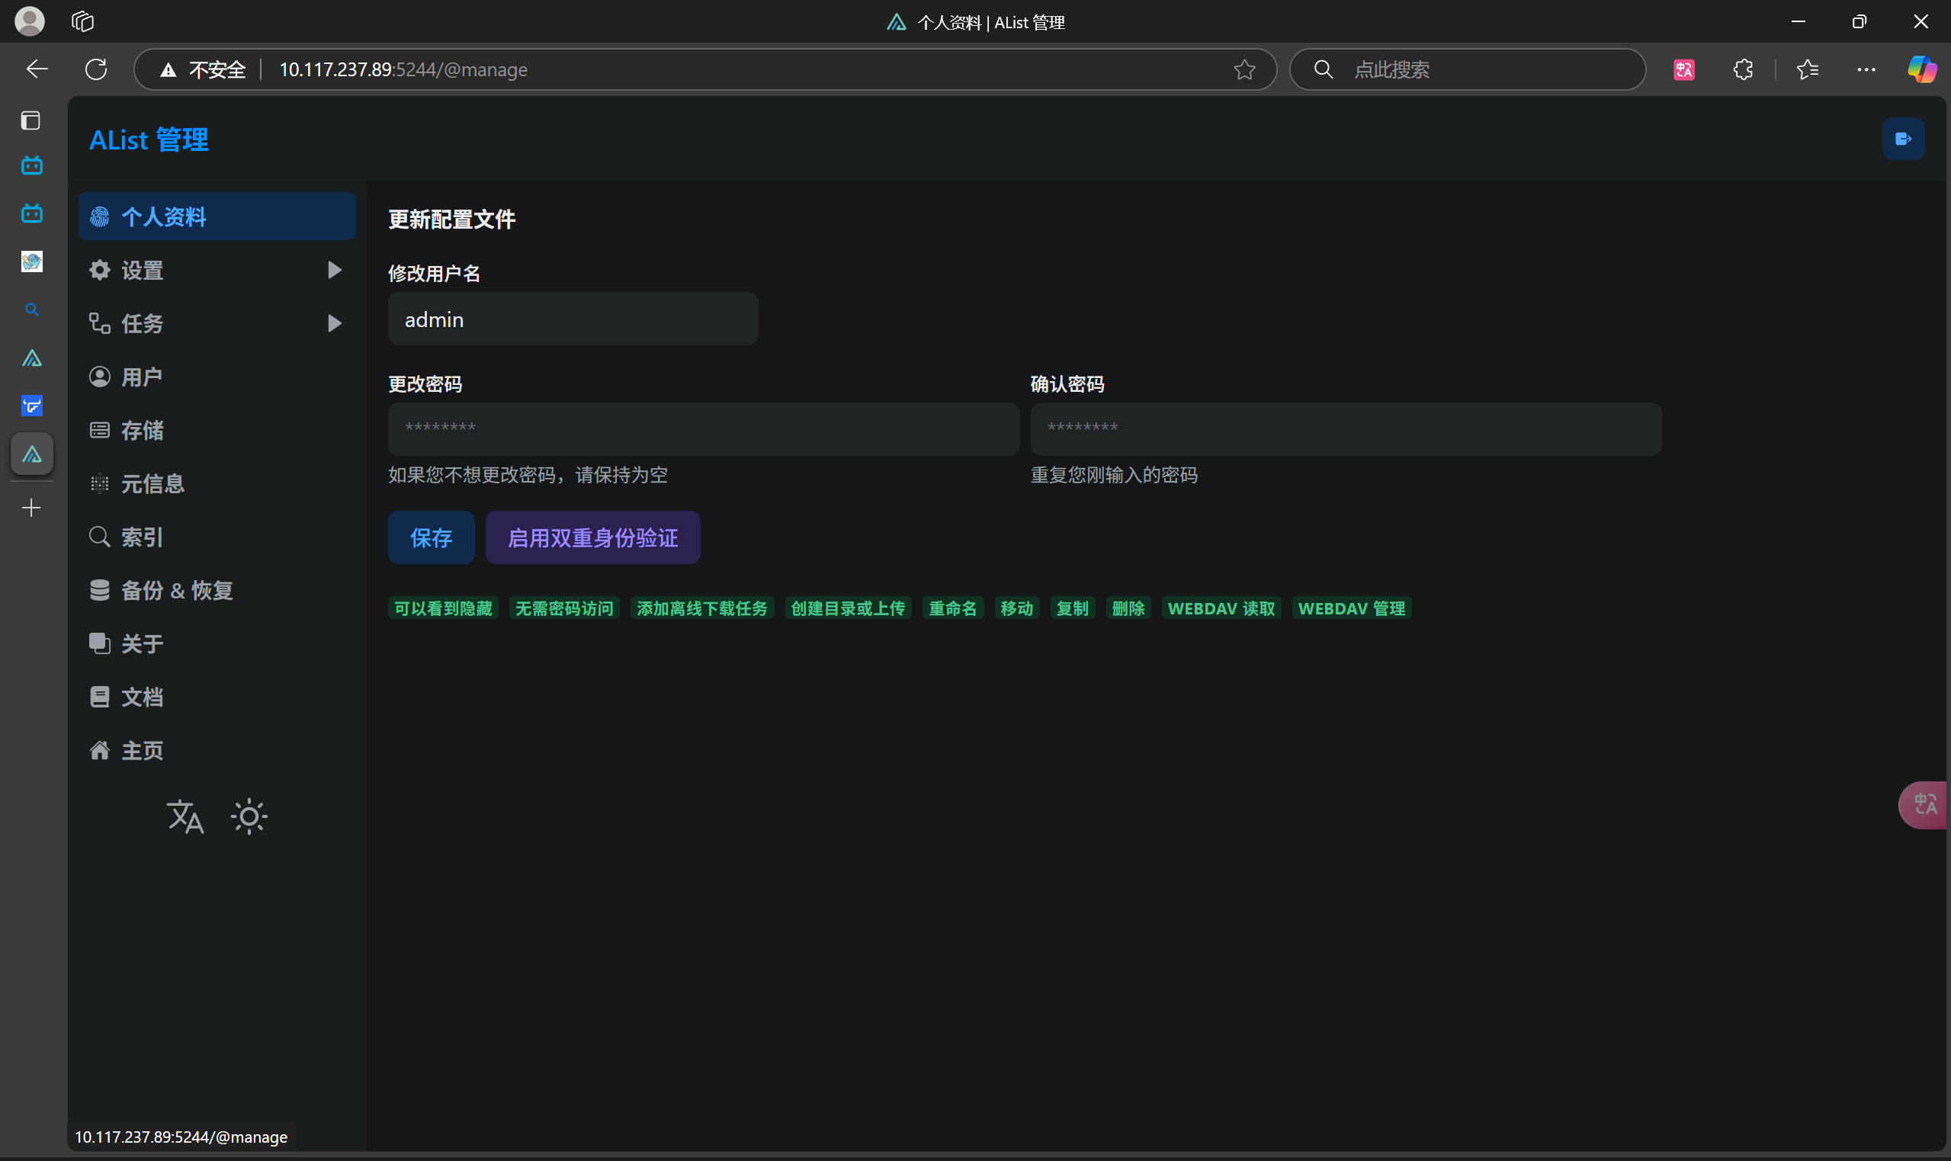This screenshot has height=1161, width=1951.
Task: Focus the 修改用户名 admin input field
Action: coord(573,319)
